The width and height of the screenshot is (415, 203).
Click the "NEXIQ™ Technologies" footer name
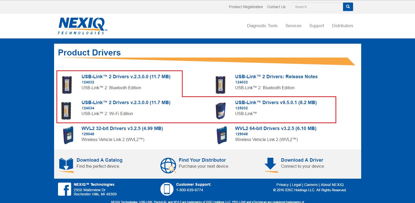94,184
